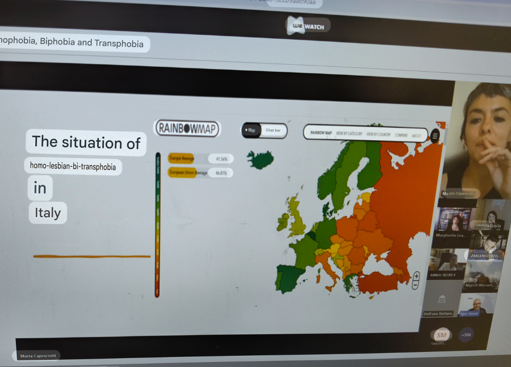Open COMPARE nav item
Viewport: 511px width, 367px height.
pos(401,135)
